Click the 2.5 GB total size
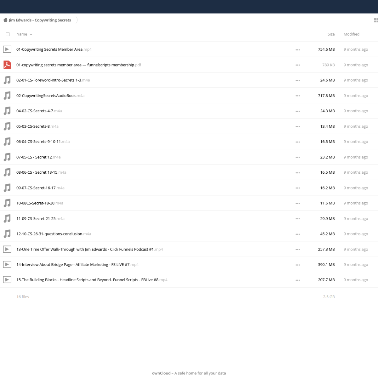378x382 pixels. (x=329, y=297)
